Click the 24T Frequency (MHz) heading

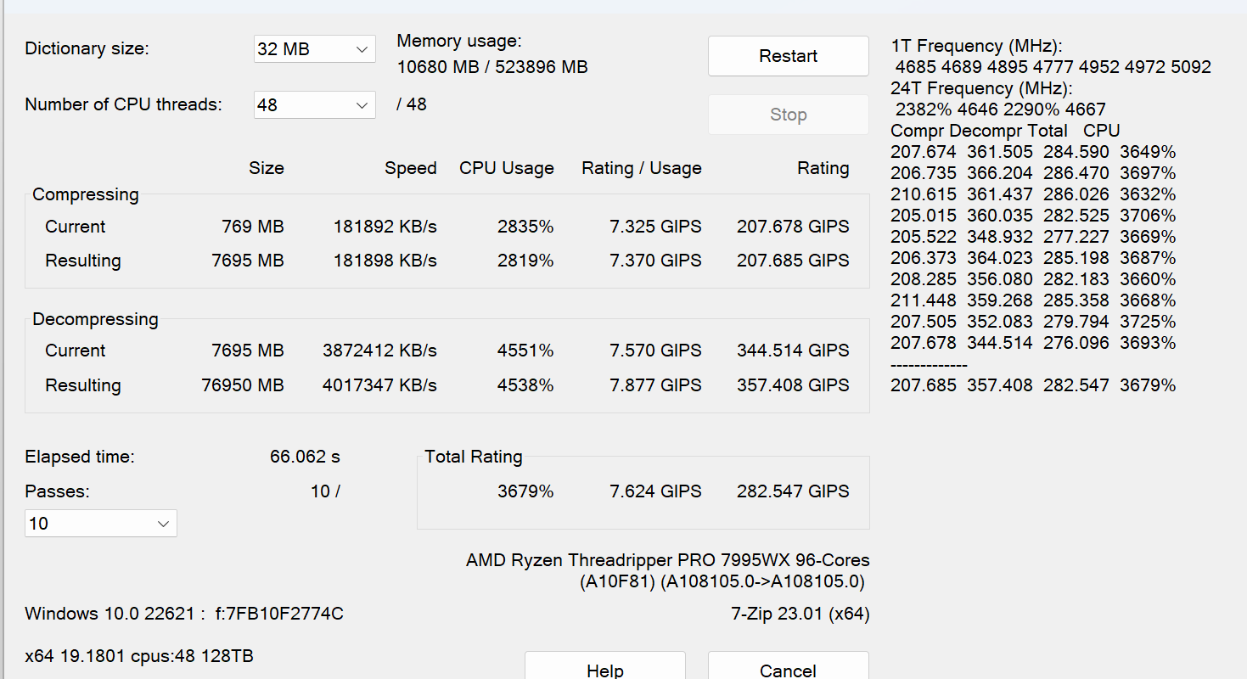click(981, 88)
